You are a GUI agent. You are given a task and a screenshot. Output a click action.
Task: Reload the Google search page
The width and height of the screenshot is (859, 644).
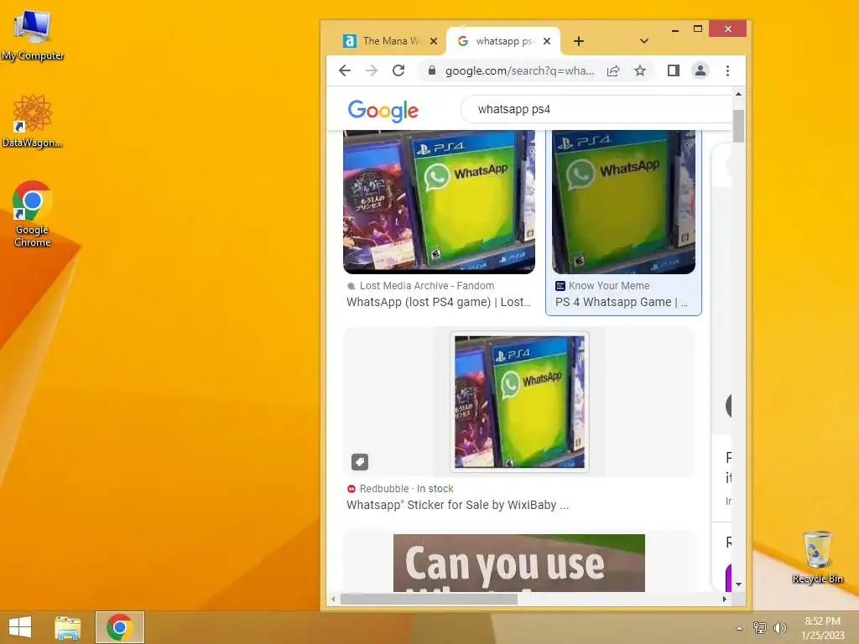[x=398, y=70]
